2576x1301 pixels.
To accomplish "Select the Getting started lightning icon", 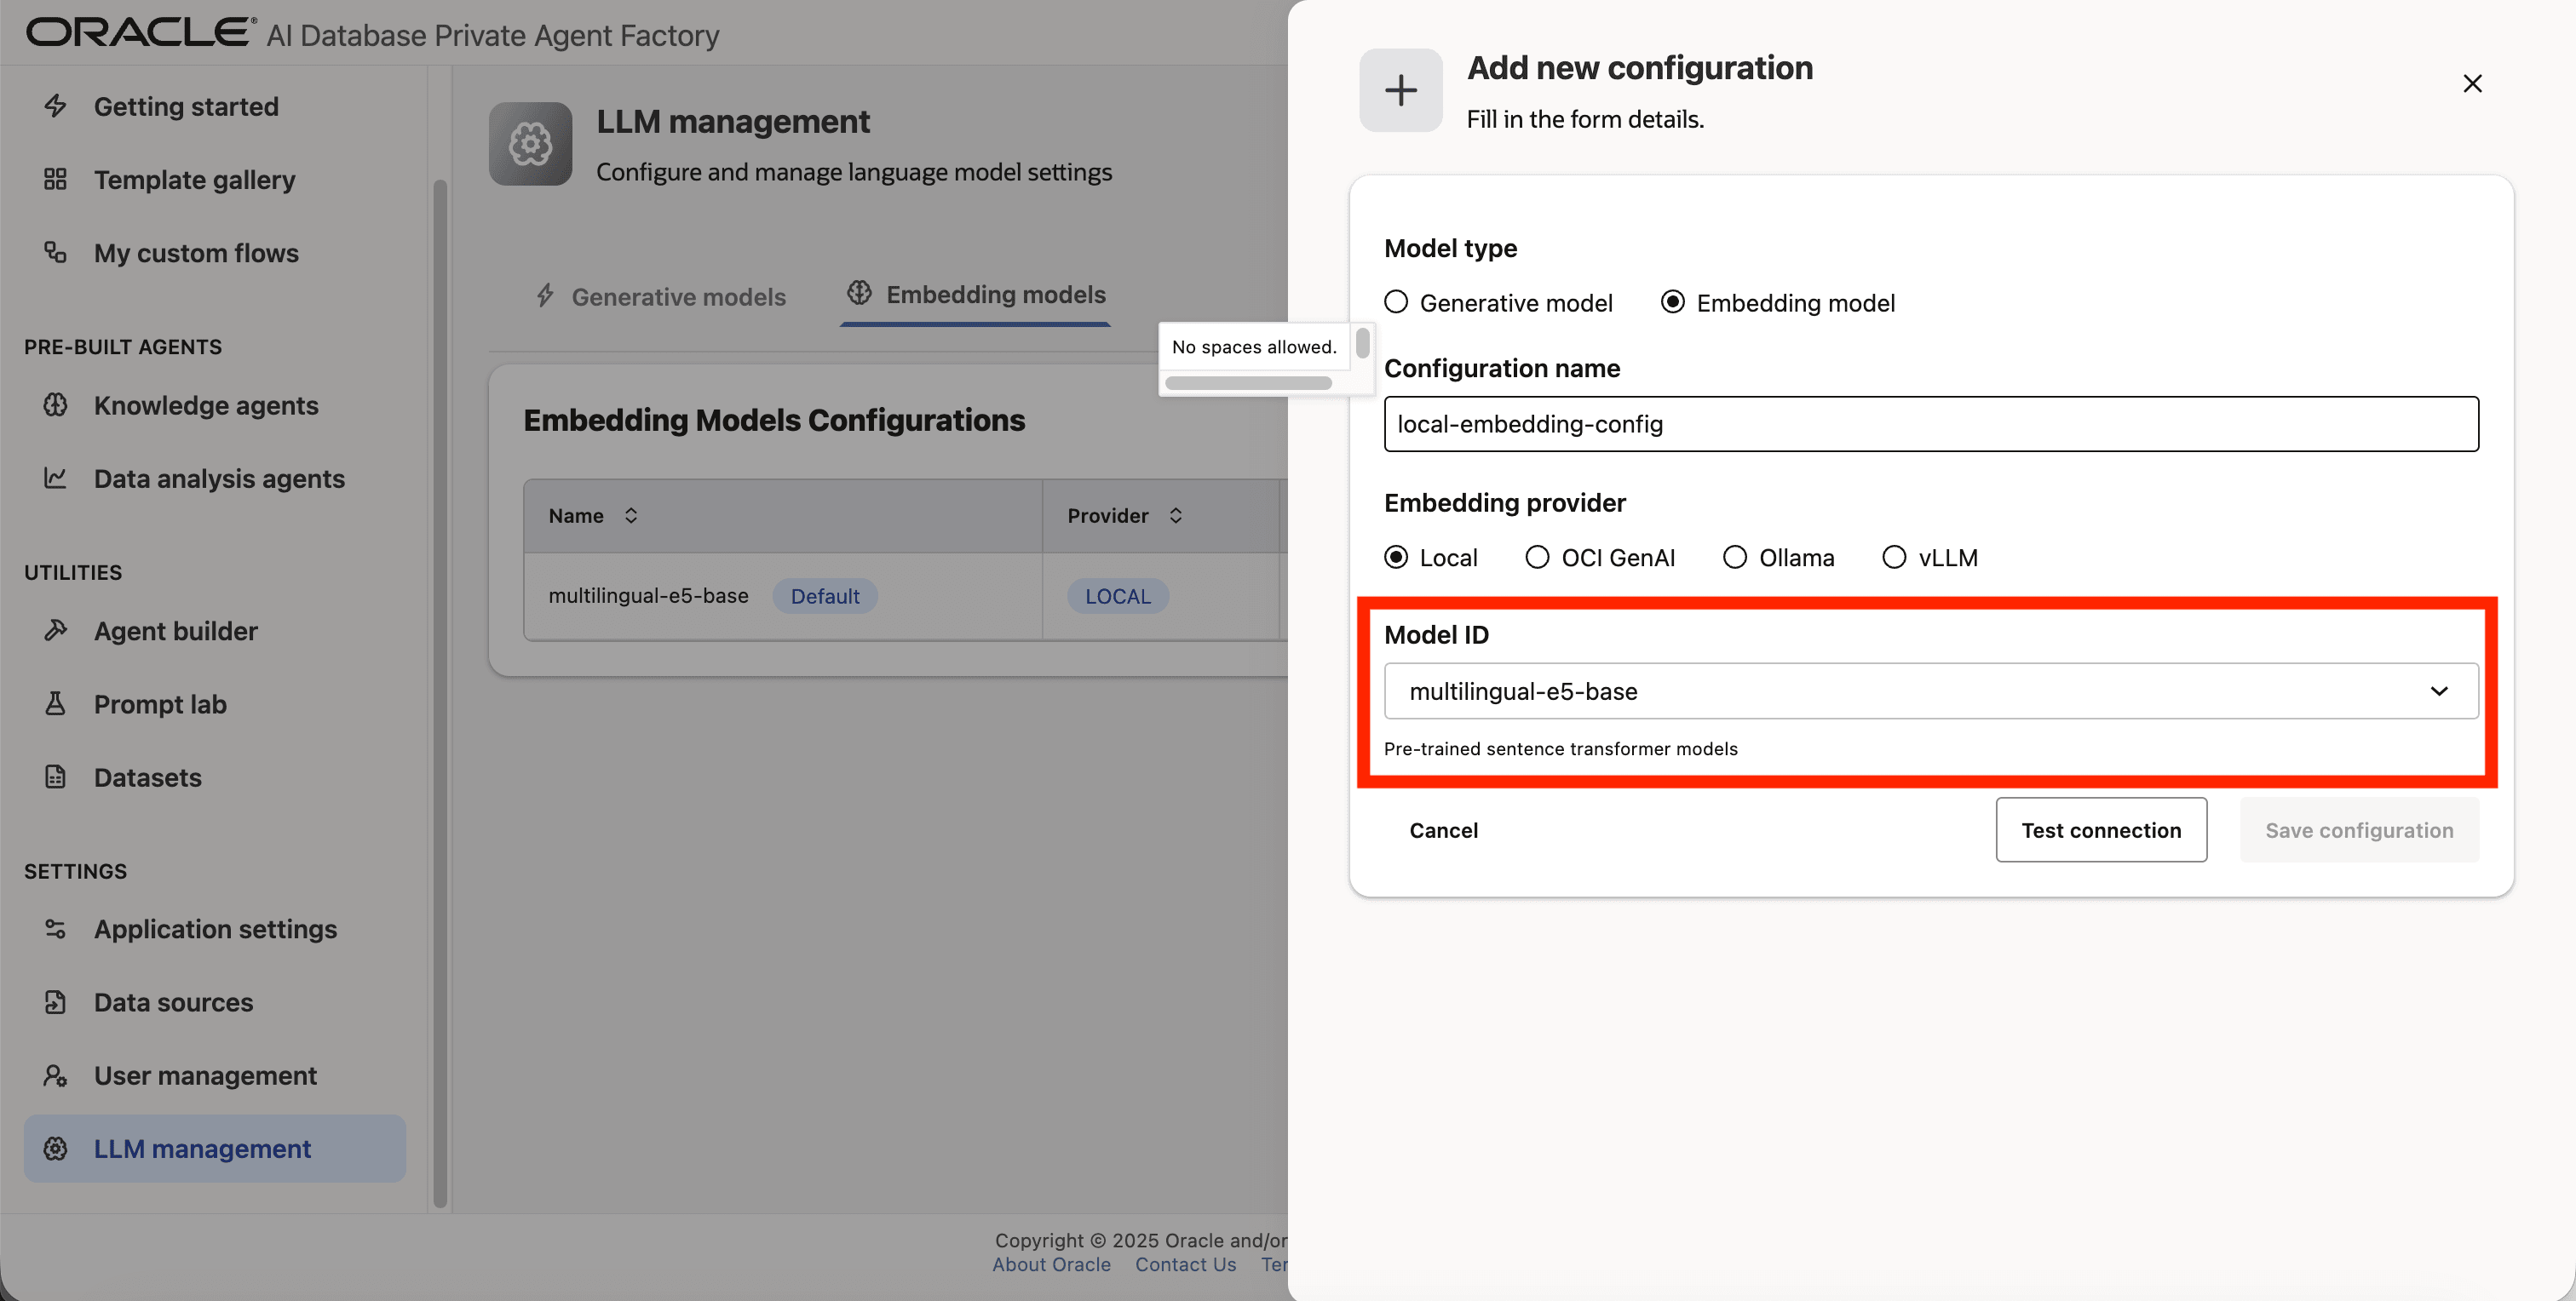I will point(56,106).
